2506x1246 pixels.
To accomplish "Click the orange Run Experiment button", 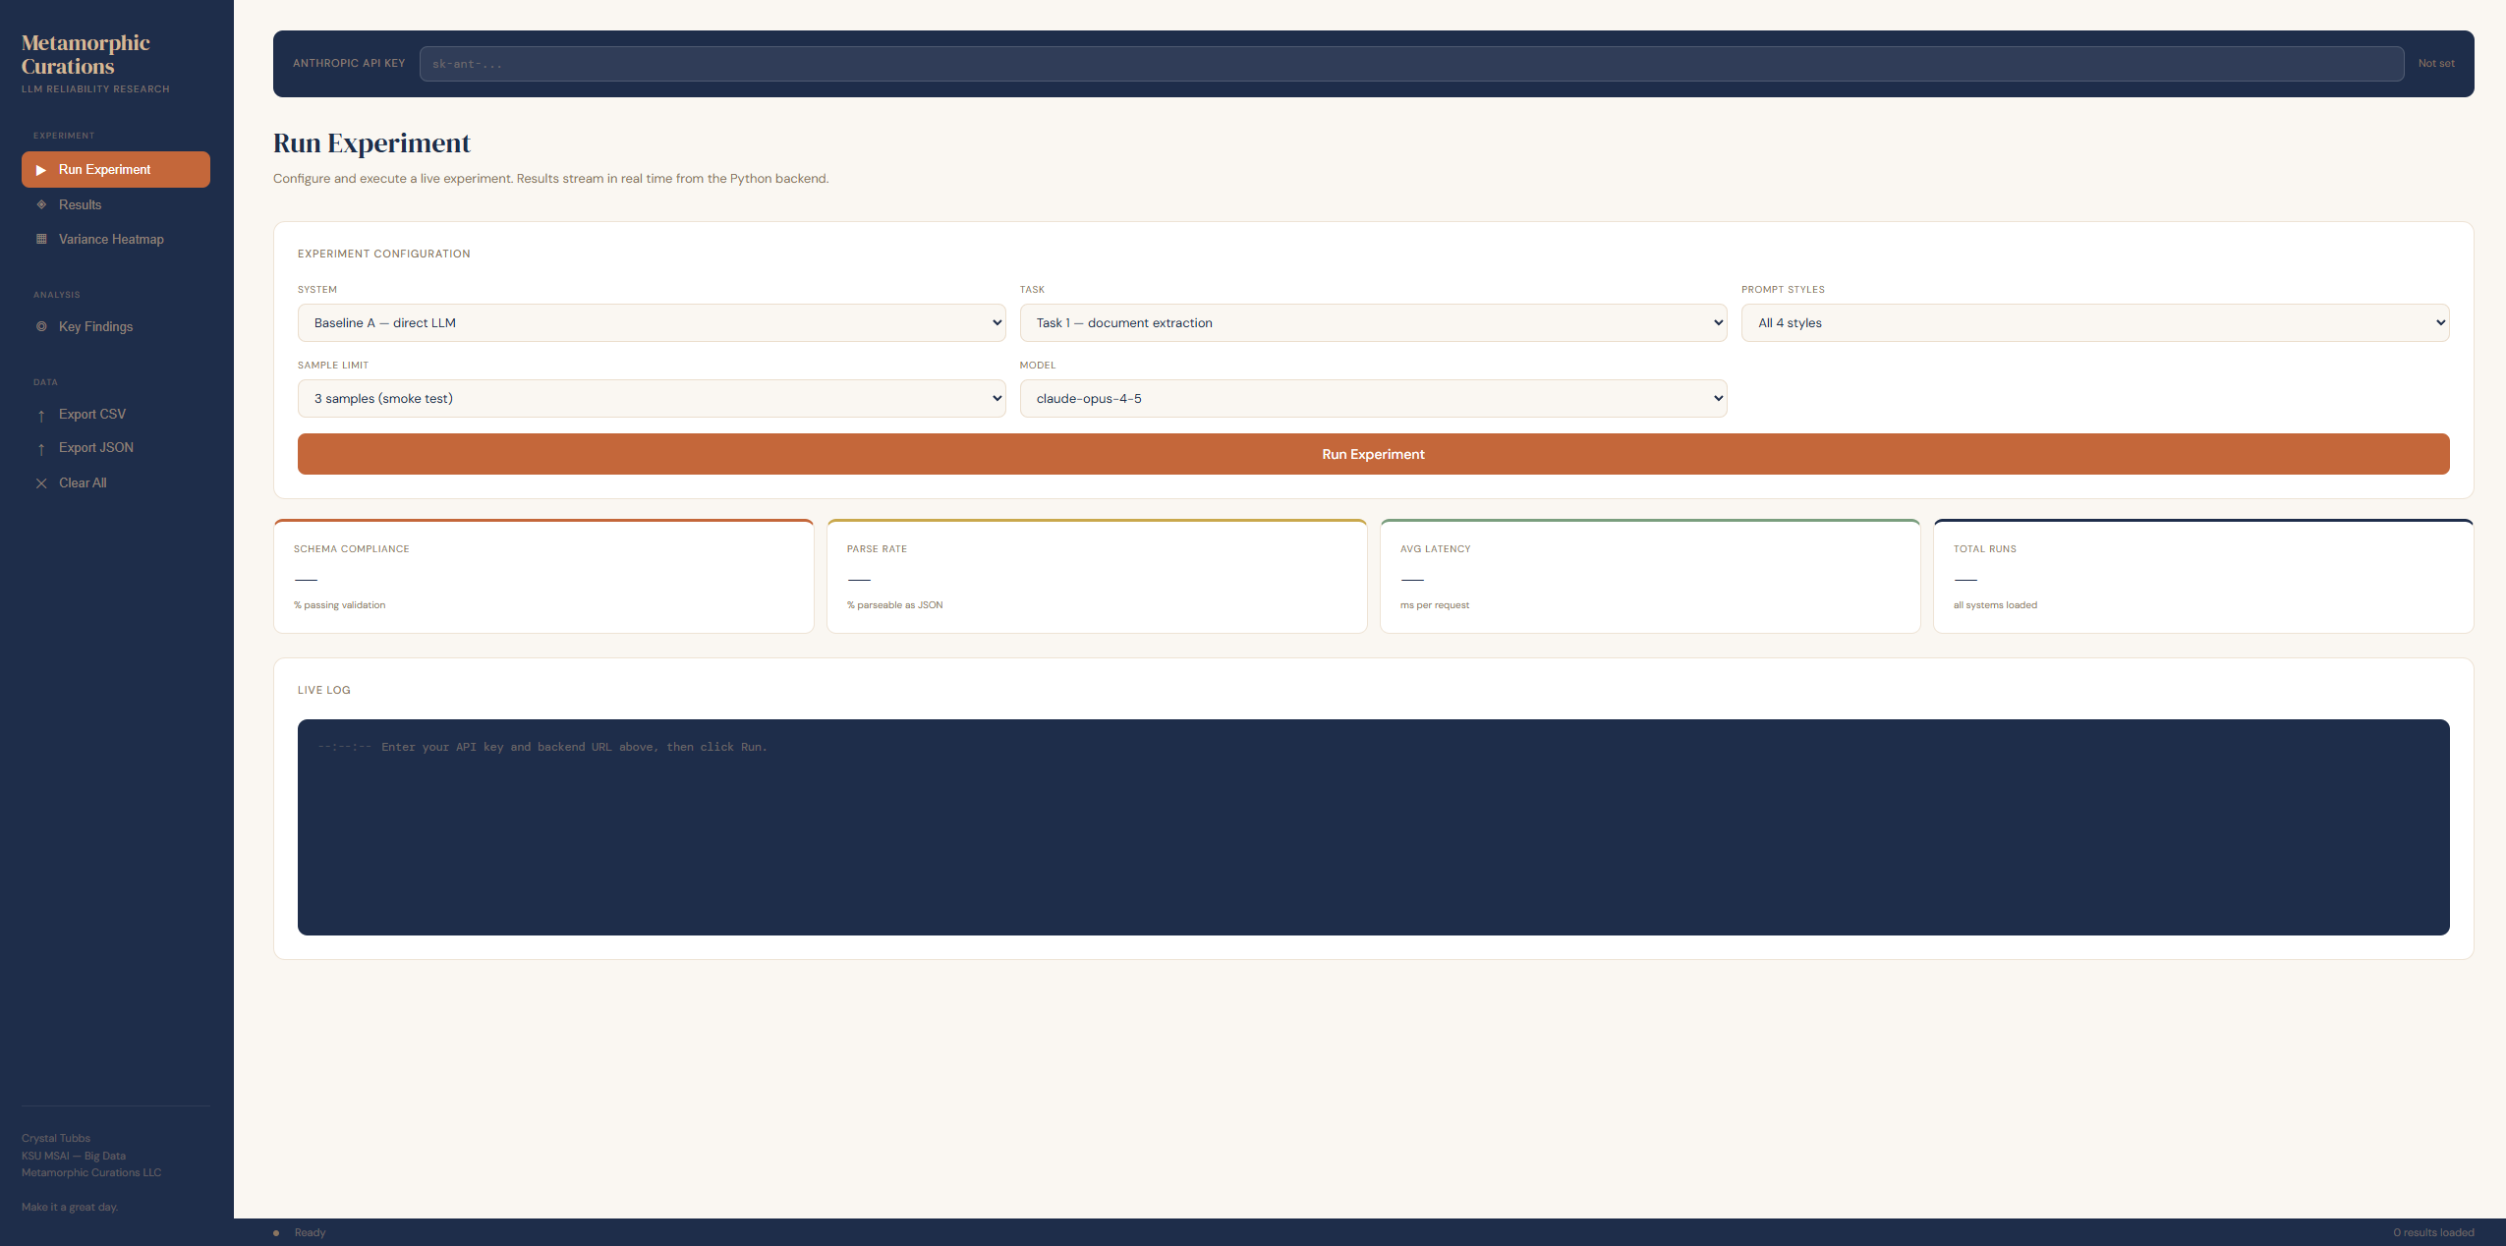I will (x=1373, y=454).
